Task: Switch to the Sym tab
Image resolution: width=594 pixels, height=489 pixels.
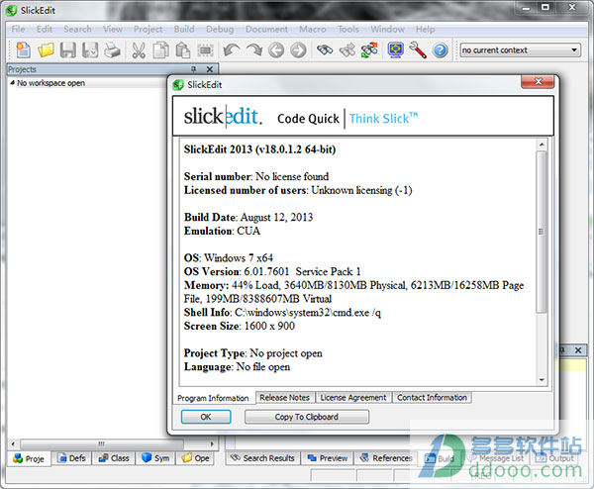Action: click(x=155, y=458)
